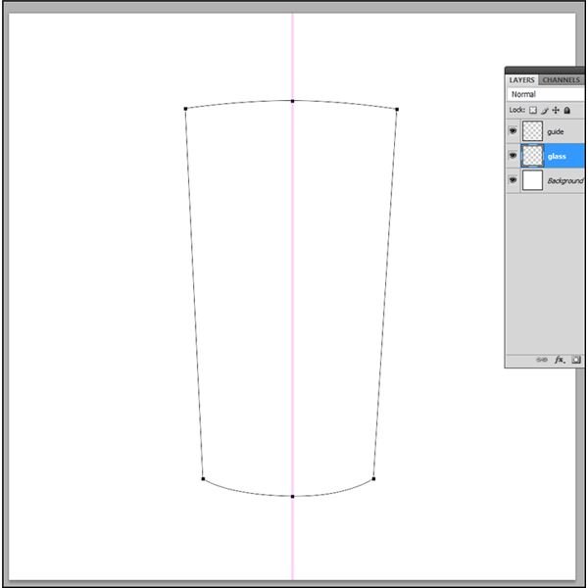Viewport: 588px width, 588px height.
Task: Select the Background layer thumbnail
Action: coord(532,180)
